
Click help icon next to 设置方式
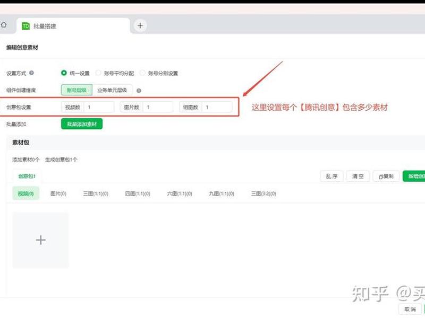(x=31, y=73)
